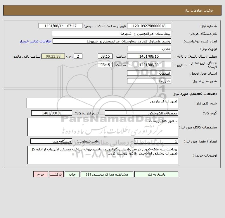This screenshot has height=218, width=225.
Task: Click the مشخصات کالای مورد نیاز label
Action: coord(198,127)
